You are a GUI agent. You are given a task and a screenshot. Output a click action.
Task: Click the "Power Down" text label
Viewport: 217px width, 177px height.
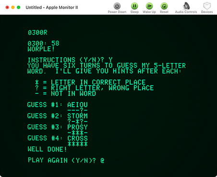[117, 12]
